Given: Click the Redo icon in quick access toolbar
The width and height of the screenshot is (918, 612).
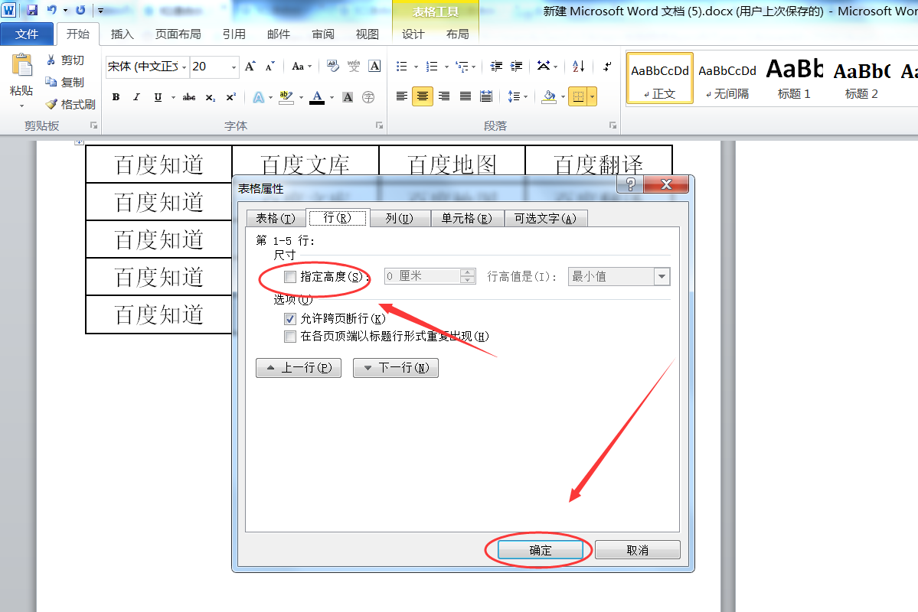Looking at the screenshot, I should [x=81, y=10].
